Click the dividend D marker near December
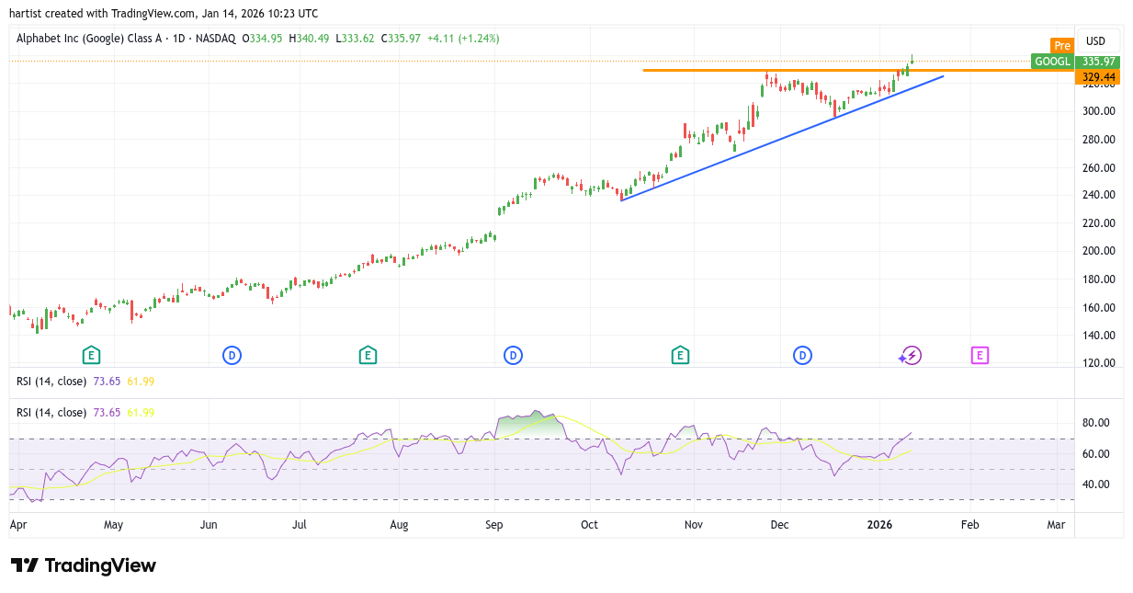 [x=803, y=355]
